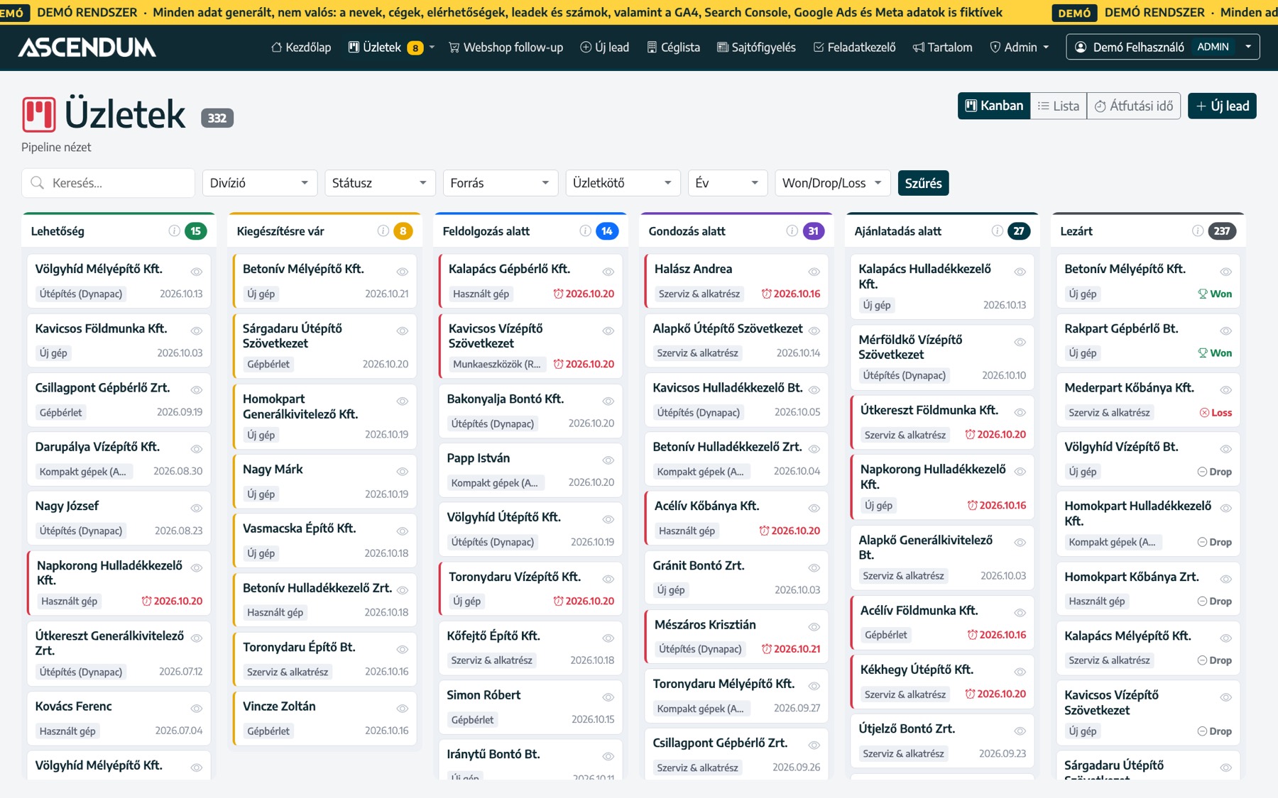Click the red Üzletek kanban board icon
The width and height of the screenshot is (1278, 798).
coord(39,115)
